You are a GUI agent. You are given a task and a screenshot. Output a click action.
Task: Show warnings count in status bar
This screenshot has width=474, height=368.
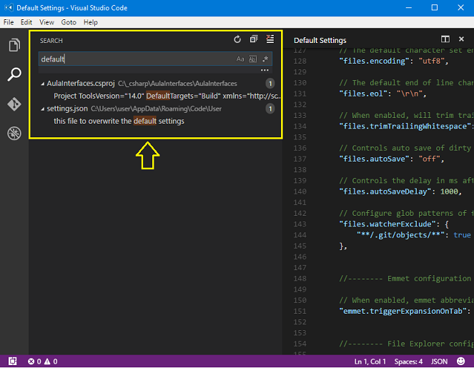(51, 362)
